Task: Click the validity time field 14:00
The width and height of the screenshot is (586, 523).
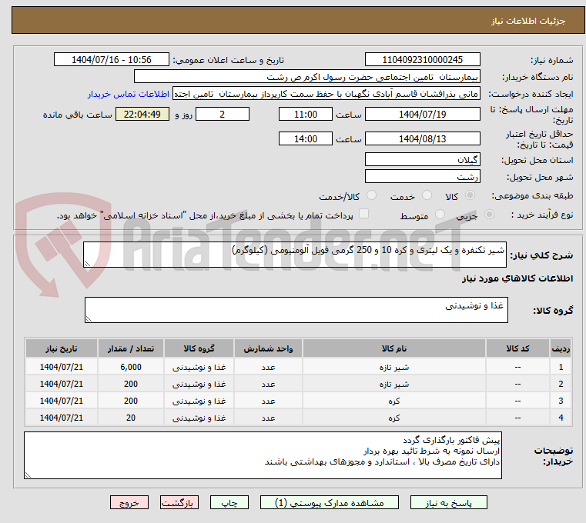Action: 306,138
